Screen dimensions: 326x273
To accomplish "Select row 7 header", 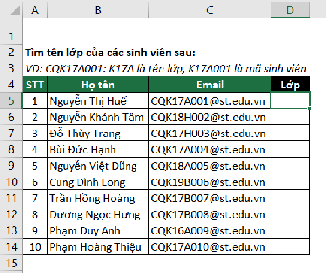I will click(x=11, y=133).
